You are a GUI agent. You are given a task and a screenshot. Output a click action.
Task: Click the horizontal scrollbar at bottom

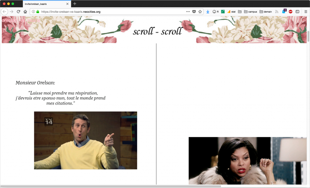tap(111, 186)
